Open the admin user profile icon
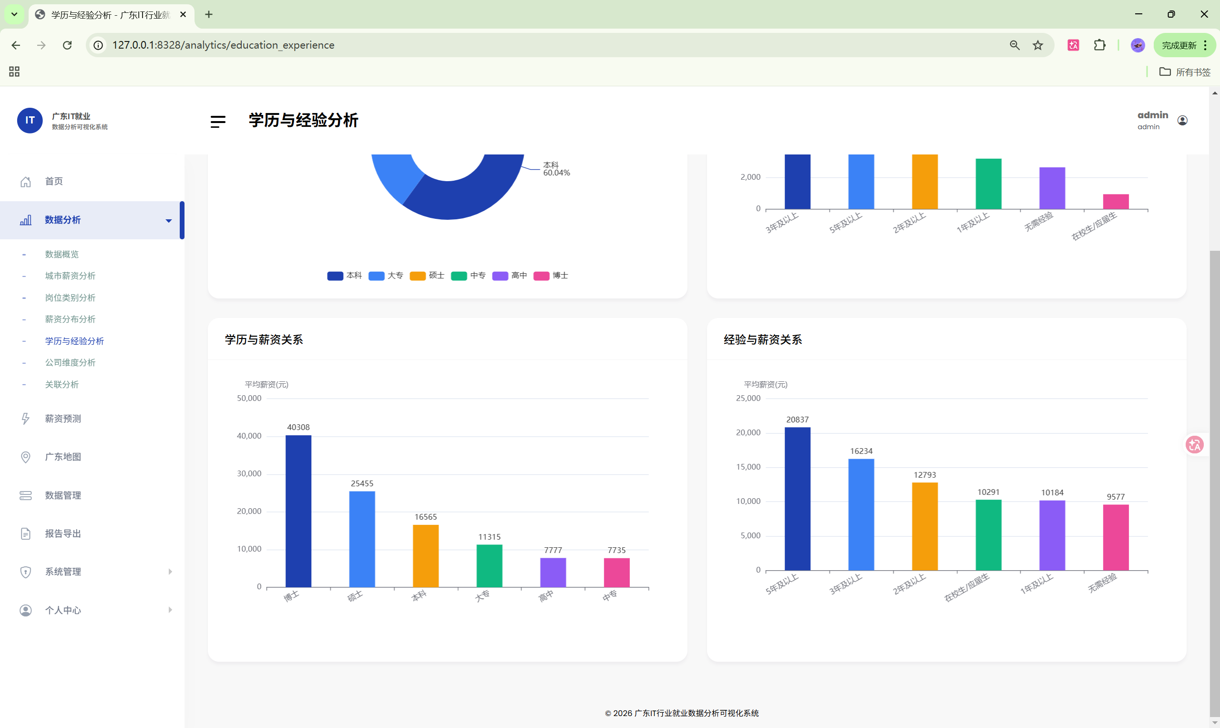The image size is (1220, 728). point(1182,121)
